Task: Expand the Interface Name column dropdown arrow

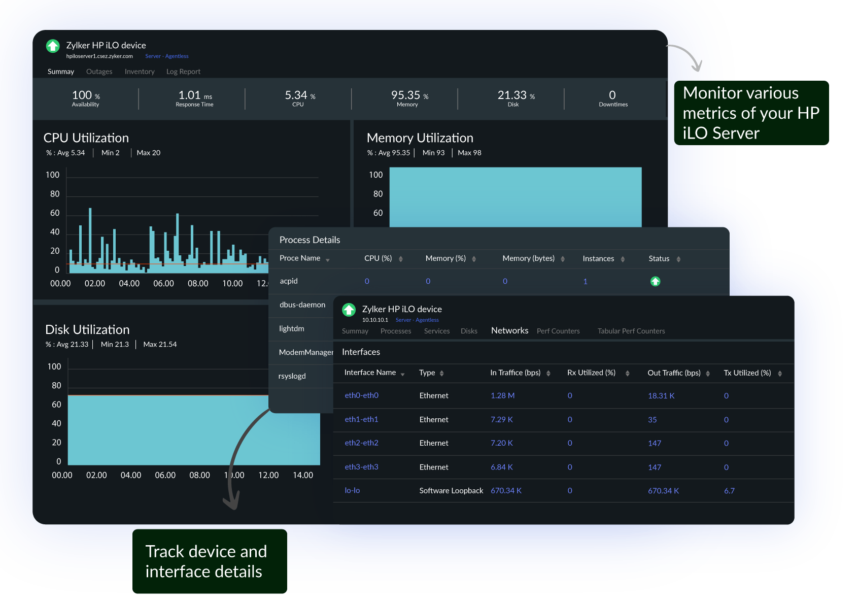Action: pos(402,375)
